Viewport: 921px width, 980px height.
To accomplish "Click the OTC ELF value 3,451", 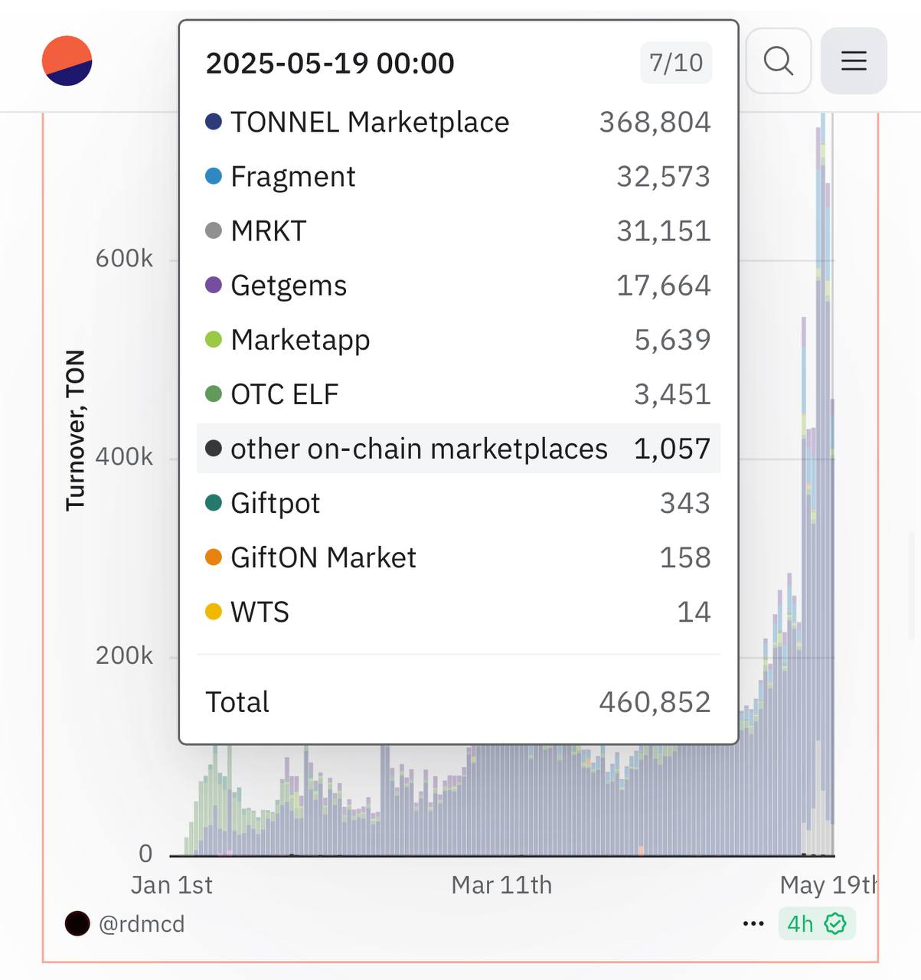I will (673, 394).
